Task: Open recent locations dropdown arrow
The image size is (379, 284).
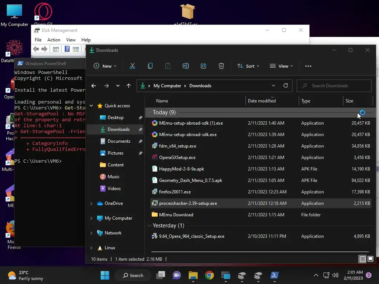Action: point(118,86)
